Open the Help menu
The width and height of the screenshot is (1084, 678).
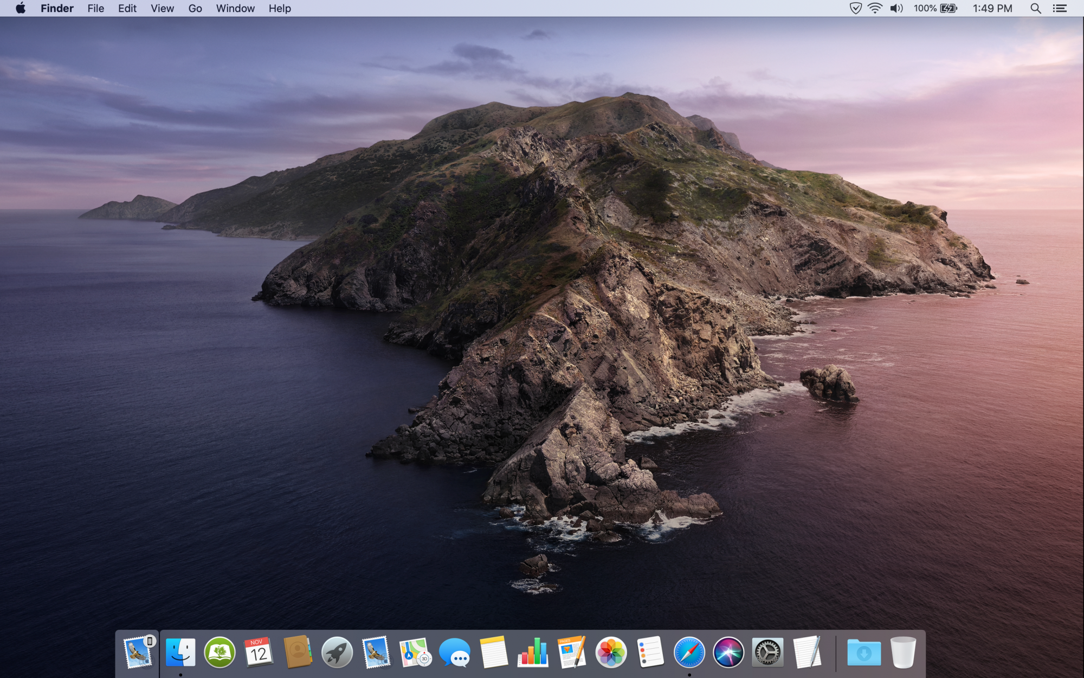[280, 8]
